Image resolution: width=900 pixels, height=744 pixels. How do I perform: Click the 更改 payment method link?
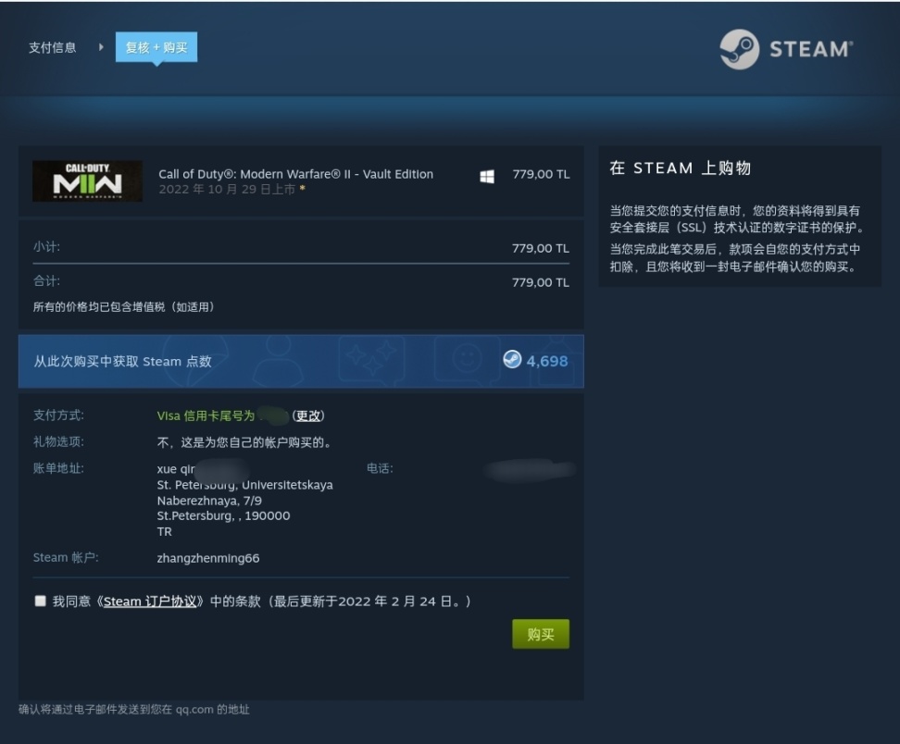click(308, 415)
